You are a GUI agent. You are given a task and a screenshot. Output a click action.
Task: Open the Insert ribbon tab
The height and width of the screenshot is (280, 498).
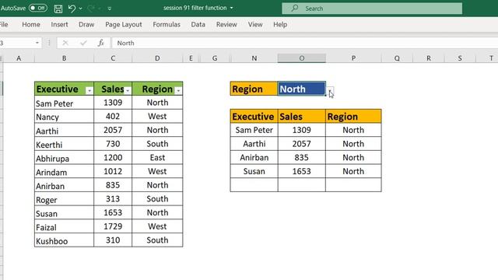tap(59, 24)
